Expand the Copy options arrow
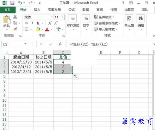The image size is (155, 130). pyautogui.click(x=20, y=23)
